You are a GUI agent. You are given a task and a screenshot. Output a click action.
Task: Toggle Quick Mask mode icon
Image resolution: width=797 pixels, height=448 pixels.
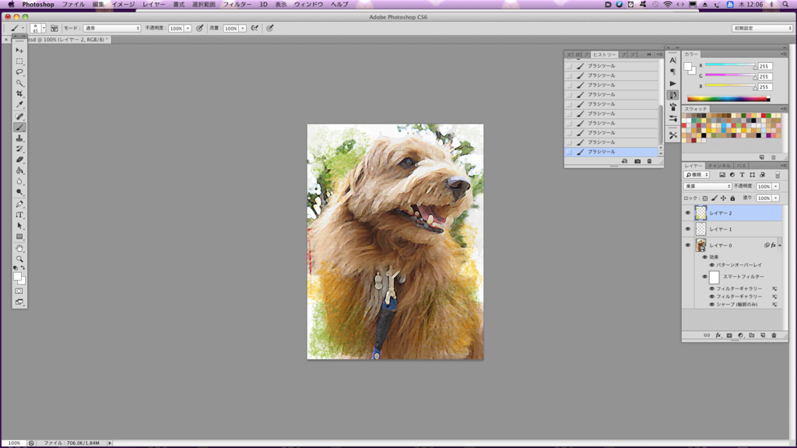tap(19, 291)
